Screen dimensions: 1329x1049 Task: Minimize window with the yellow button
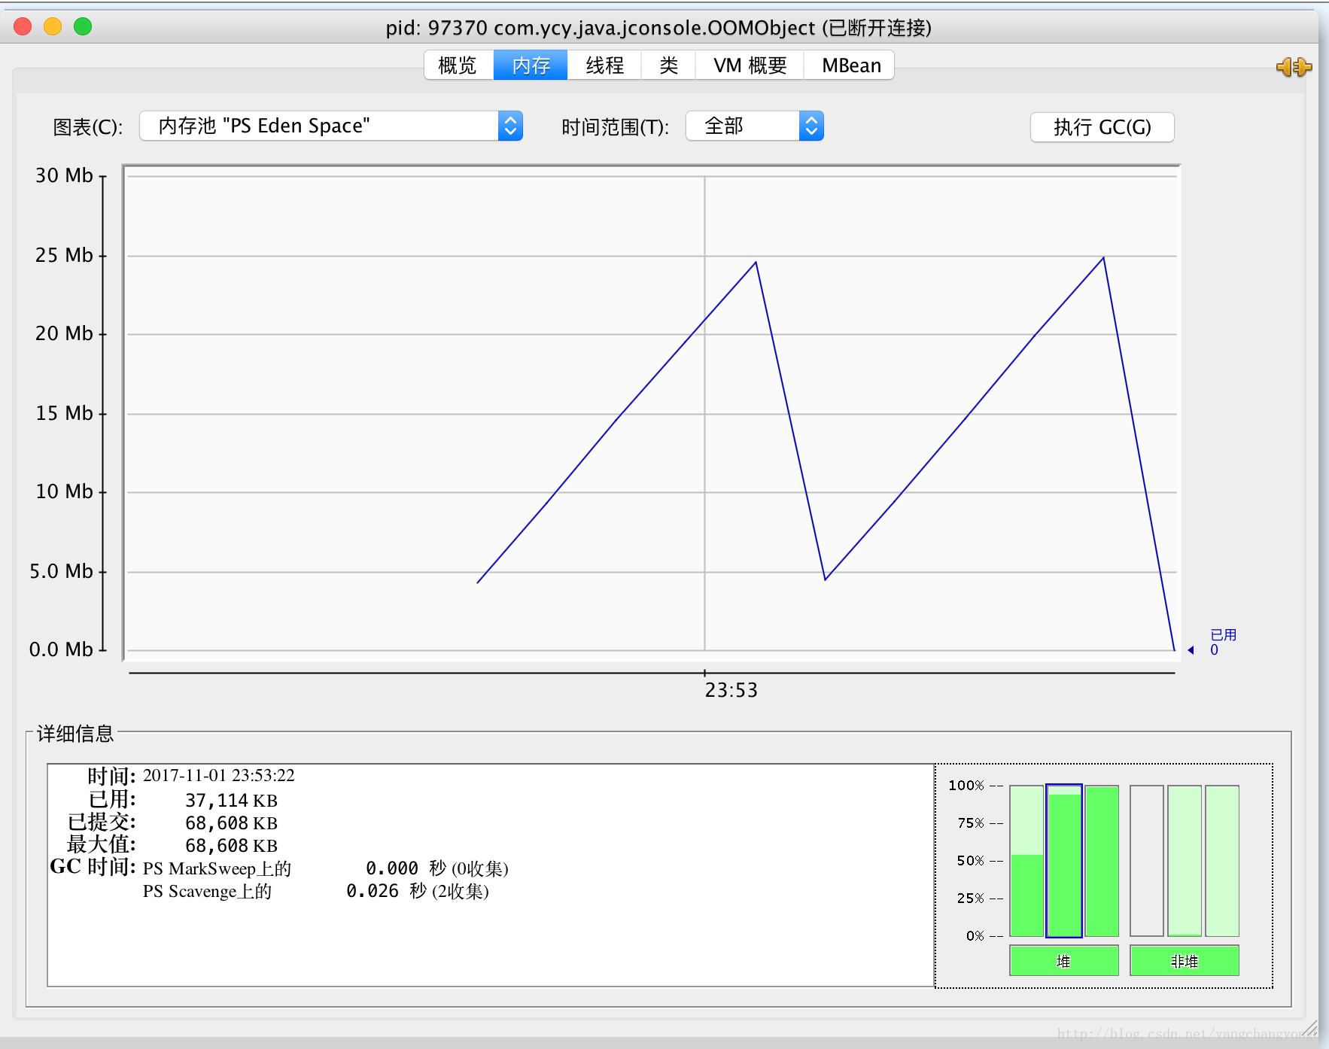coord(53,26)
